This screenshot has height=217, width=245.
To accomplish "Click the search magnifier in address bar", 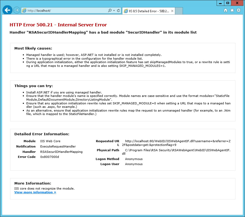I will [x=110, y=11].
